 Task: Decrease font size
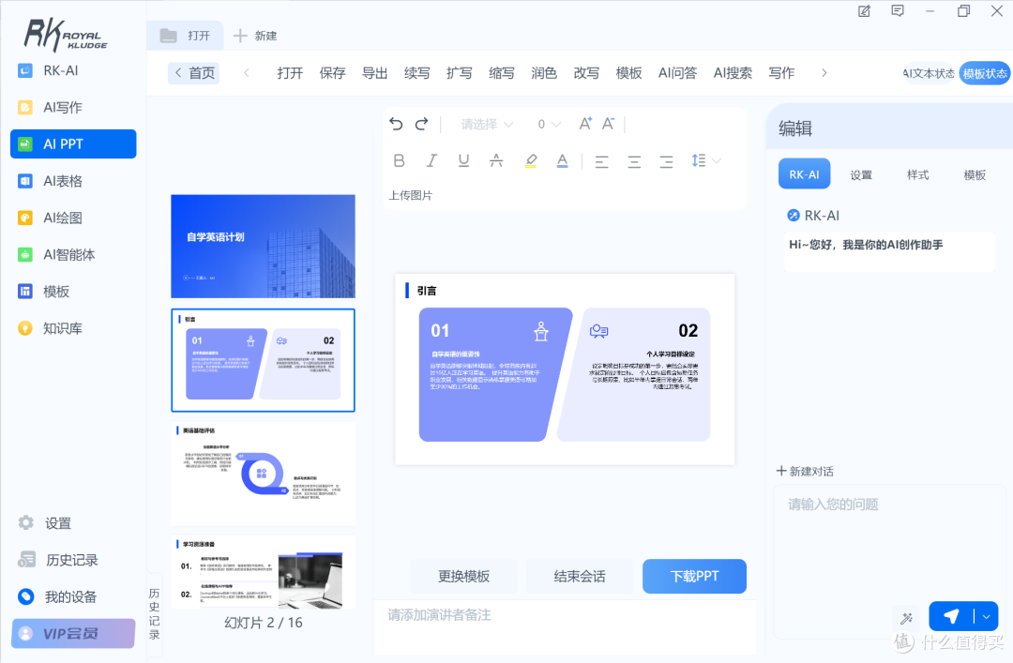point(608,124)
